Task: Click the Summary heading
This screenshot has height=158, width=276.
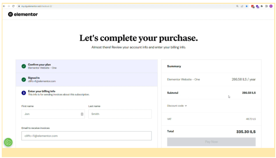Action: click(174, 66)
